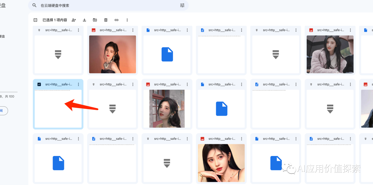Clear selection with the minus-box icon

(36, 20)
